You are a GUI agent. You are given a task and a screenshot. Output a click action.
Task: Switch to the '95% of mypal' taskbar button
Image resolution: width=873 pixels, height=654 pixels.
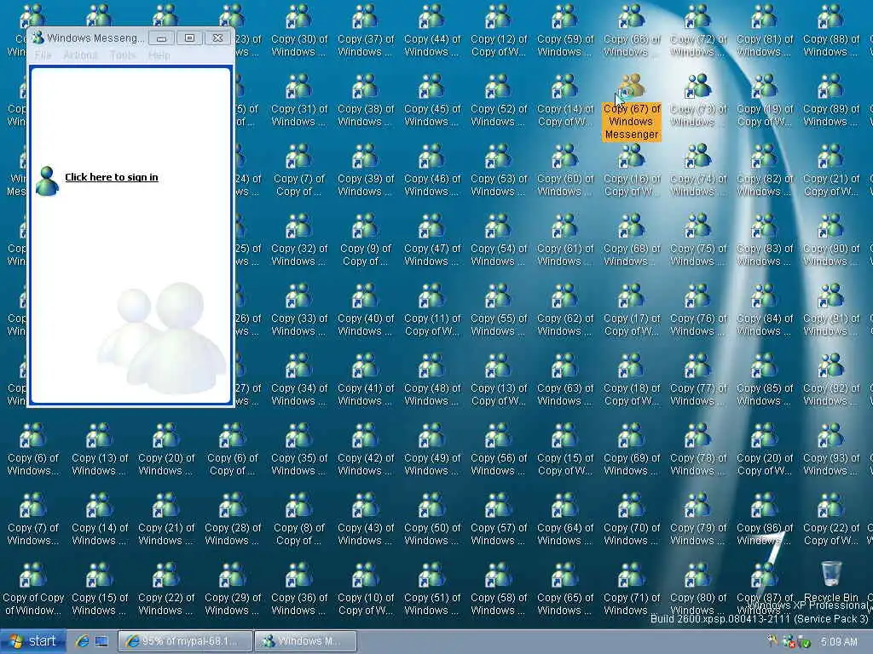click(x=185, y=641)
